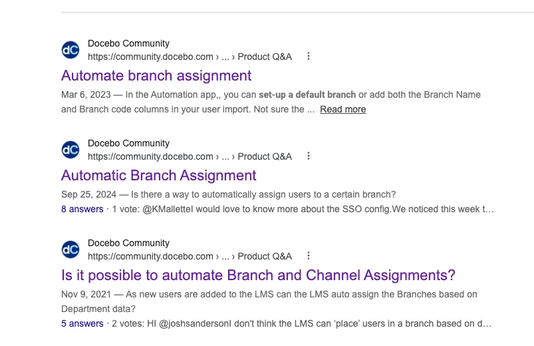Image resolution: width=534 pixels, height=346 pixels.
Task: Expand snippet with the Read more link
Action: click(343, 109)
